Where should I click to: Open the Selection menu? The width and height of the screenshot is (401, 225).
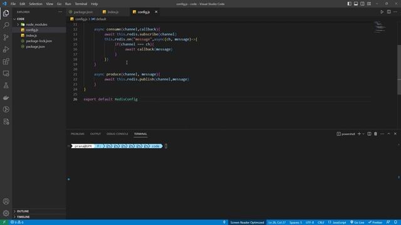coord(36,4)
